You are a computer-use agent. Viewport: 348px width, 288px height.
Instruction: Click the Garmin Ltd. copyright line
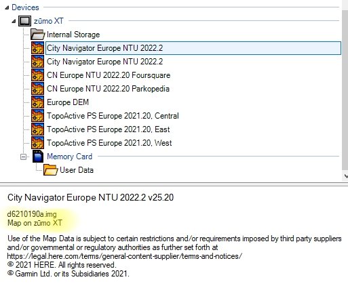(69, 274)
